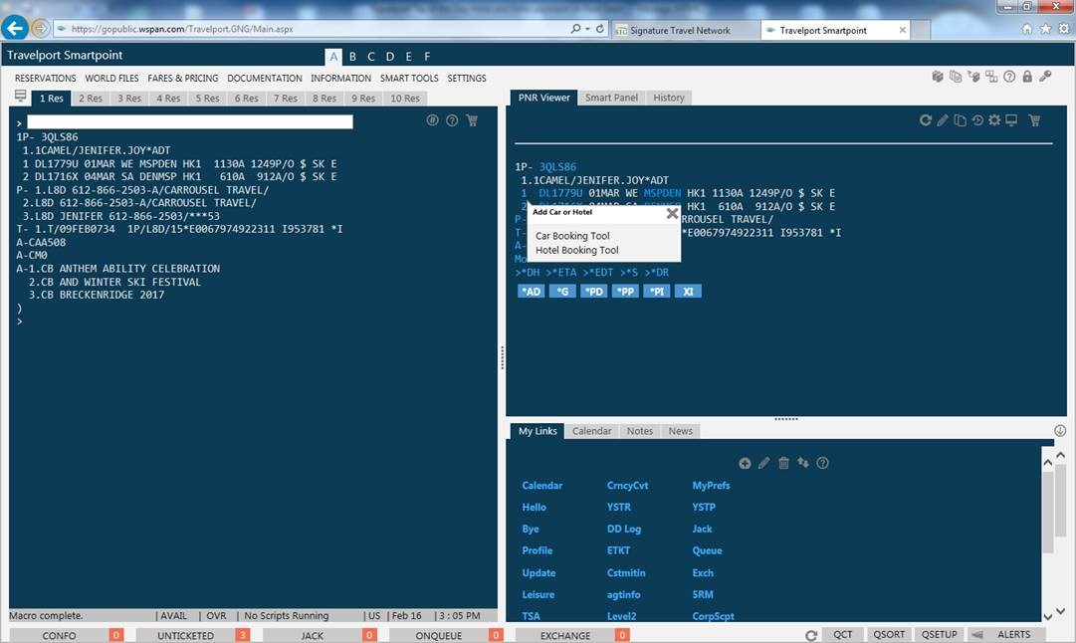Click the shopping cart icon in PNR Viewer
The width and height of the screenshot is (1076, 643).
click(1034, 120)
